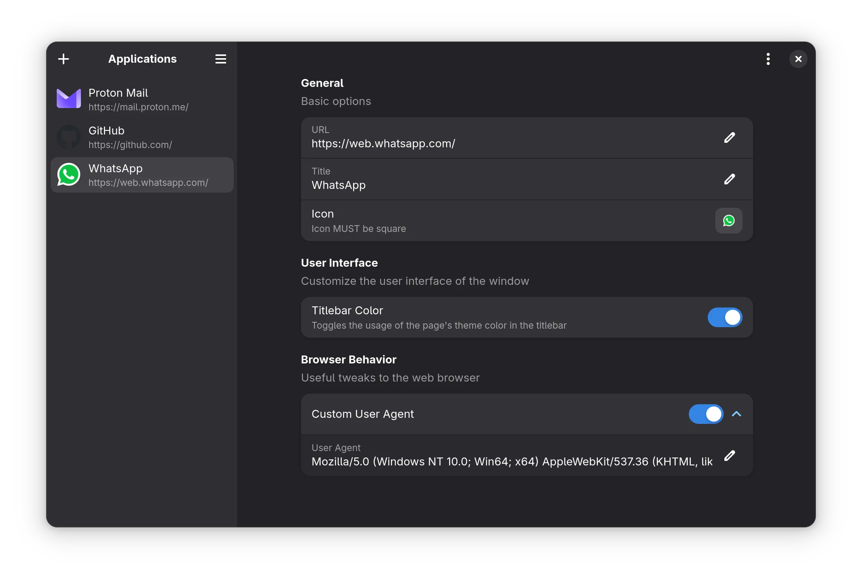Open the three-dot options menu
The image size is (862, 578).
click(x=768, y=59)
